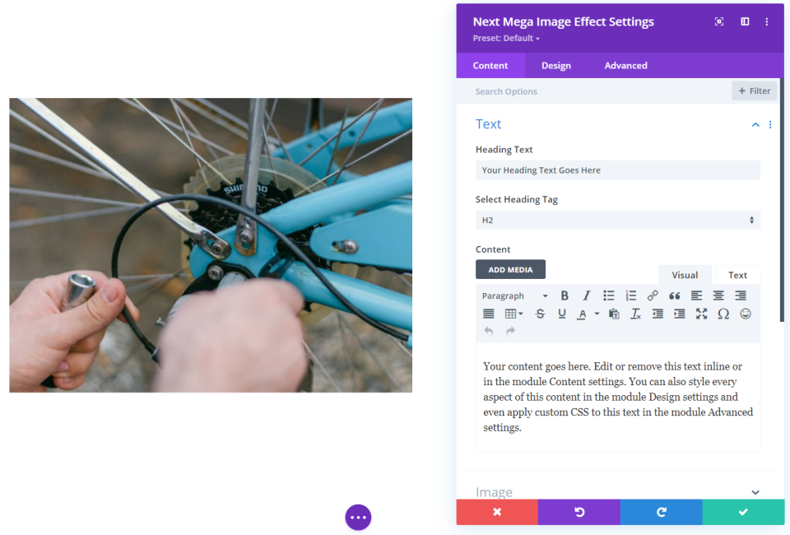This screenshot has height=535, width=790.
Task: Apply strikethrough to selected text
Action: click(540, 314)
